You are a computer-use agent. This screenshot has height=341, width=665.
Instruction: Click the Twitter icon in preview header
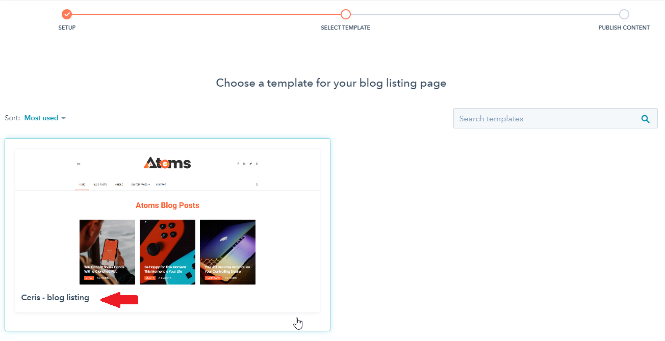[250, 164]
